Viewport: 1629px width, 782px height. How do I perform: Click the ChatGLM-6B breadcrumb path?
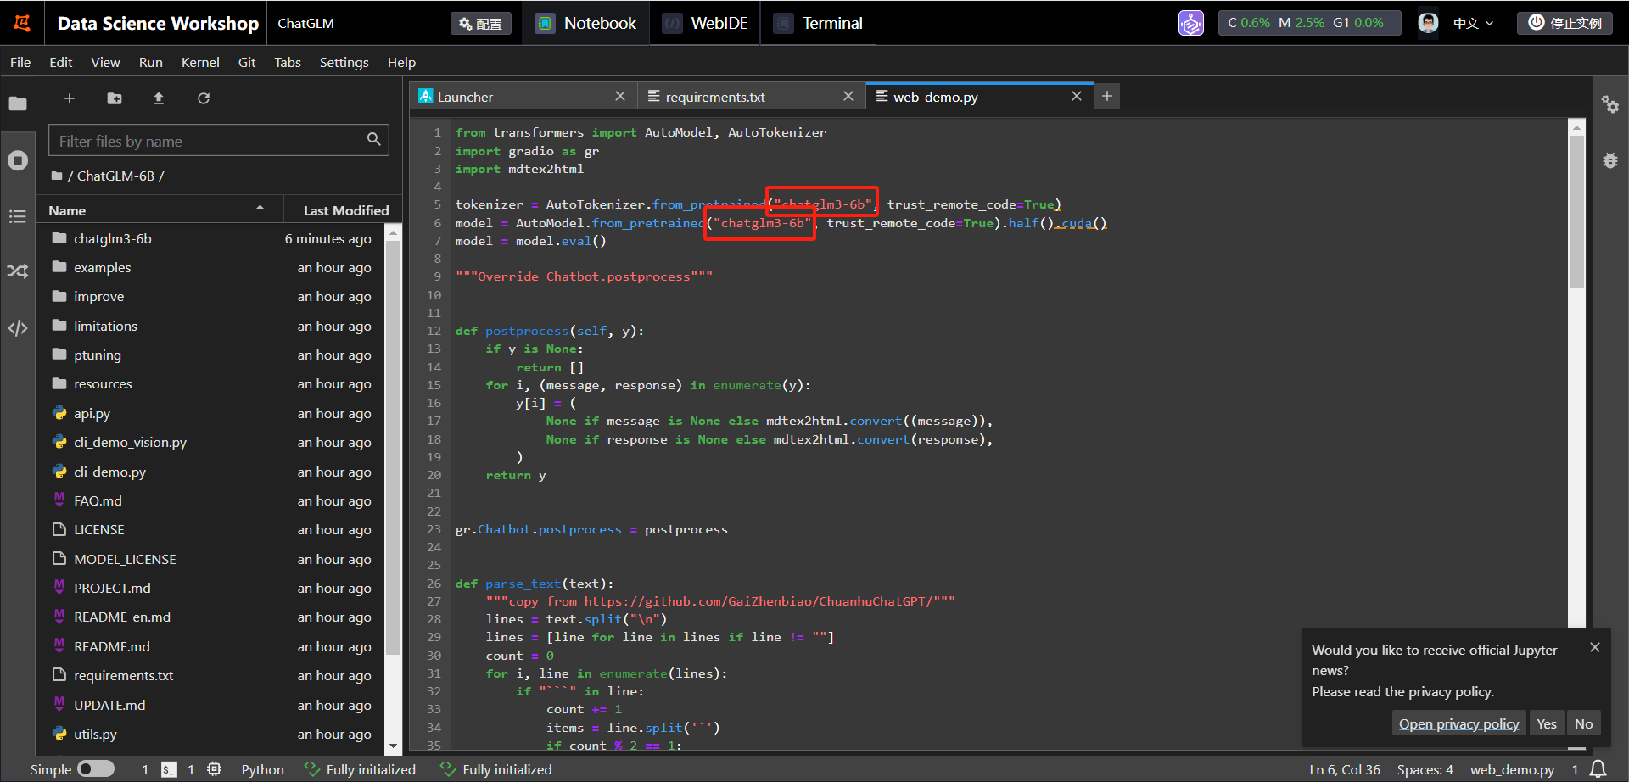pos(115,176)
